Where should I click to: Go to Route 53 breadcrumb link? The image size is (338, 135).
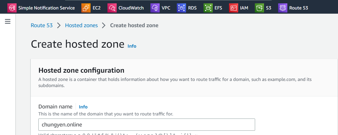pos(42,25)
